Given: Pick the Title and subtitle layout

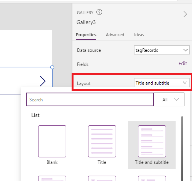Looking at the screenshot, I should coord(152,145).
